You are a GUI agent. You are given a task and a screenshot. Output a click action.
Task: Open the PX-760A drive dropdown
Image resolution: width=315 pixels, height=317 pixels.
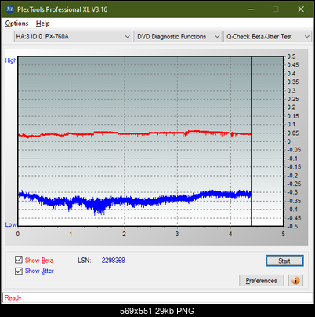(x=73, y=36)
